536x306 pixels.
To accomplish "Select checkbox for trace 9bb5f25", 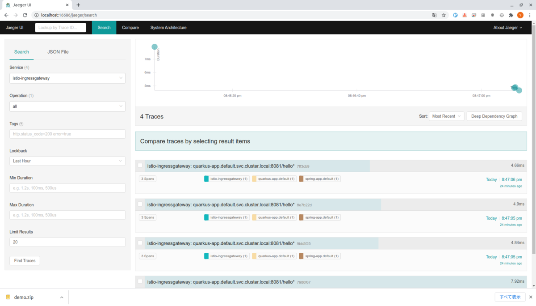I will pyautogui.click(x=140, y=242).
